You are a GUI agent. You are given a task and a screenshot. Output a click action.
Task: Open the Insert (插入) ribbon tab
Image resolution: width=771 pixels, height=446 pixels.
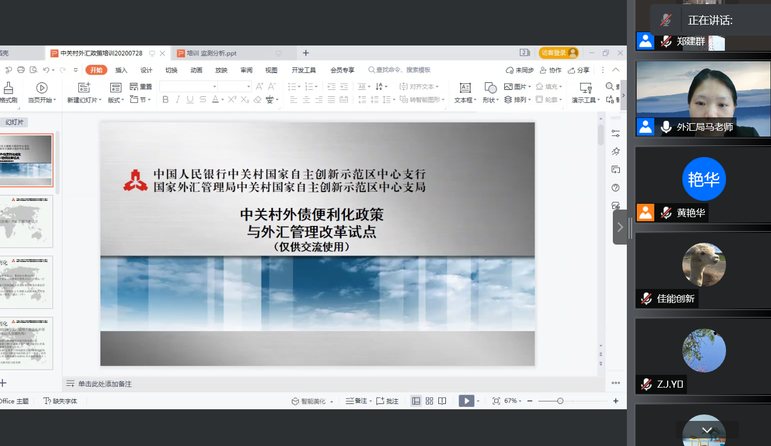click(121, 70)
